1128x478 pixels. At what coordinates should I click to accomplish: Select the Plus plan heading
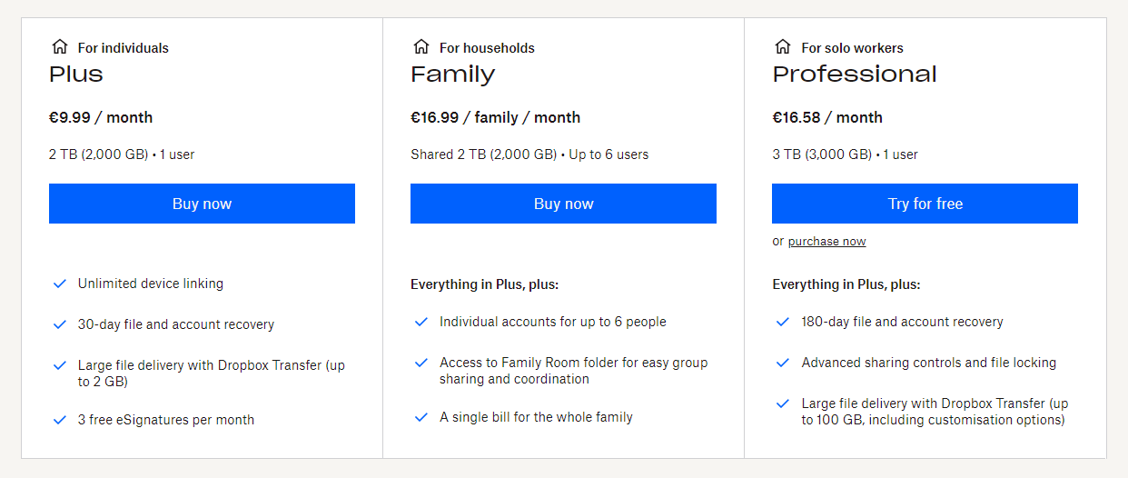click(x=76, y=75)
